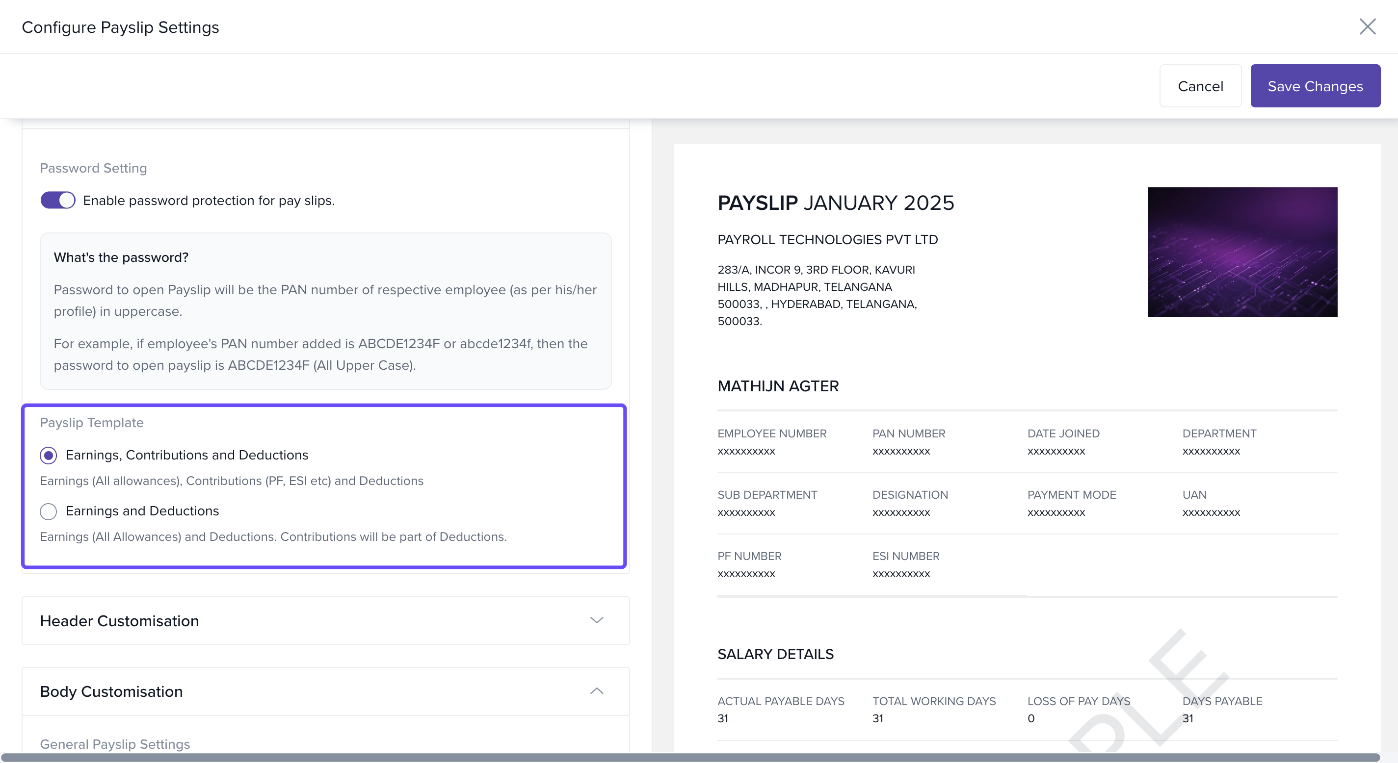Select Earnings and Deductions radio option
The height and width of the screenshot is (763, 1398).
[x=48, y=511]
